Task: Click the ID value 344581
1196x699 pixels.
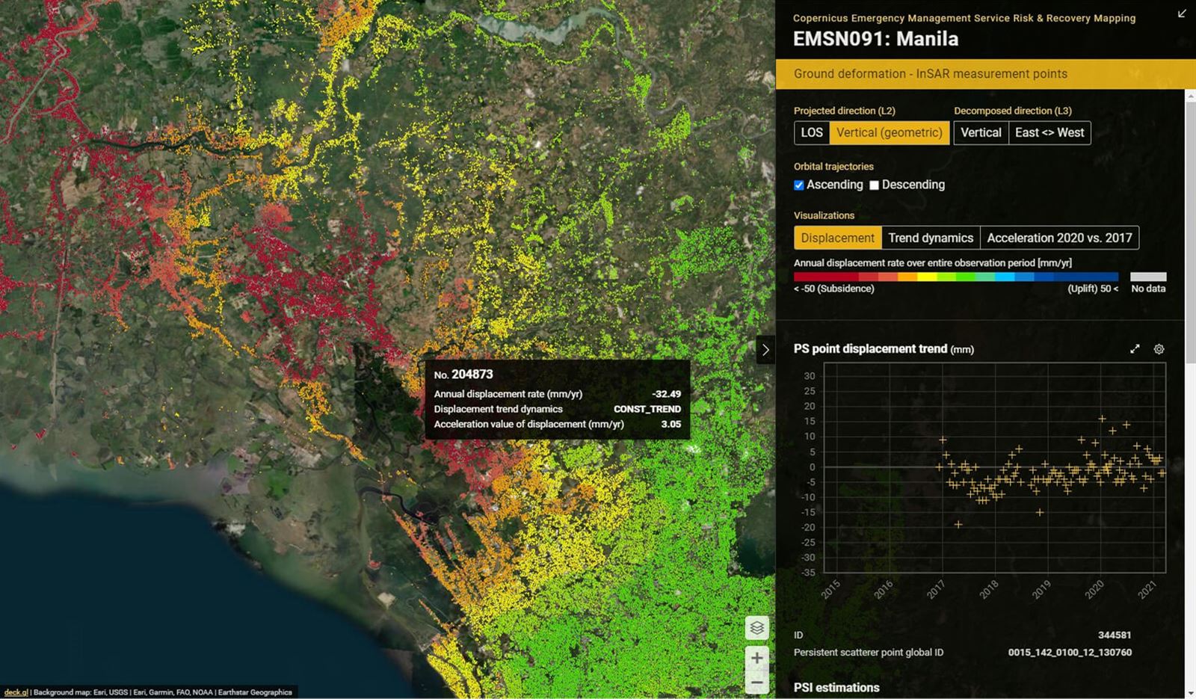Action: click(x=1115, y=635)
